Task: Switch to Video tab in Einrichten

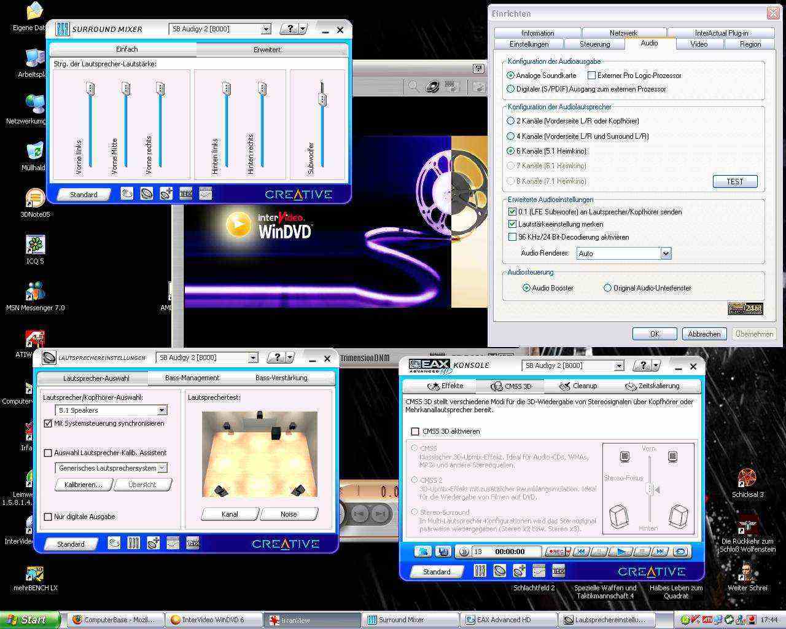Action: click(699, 44)
